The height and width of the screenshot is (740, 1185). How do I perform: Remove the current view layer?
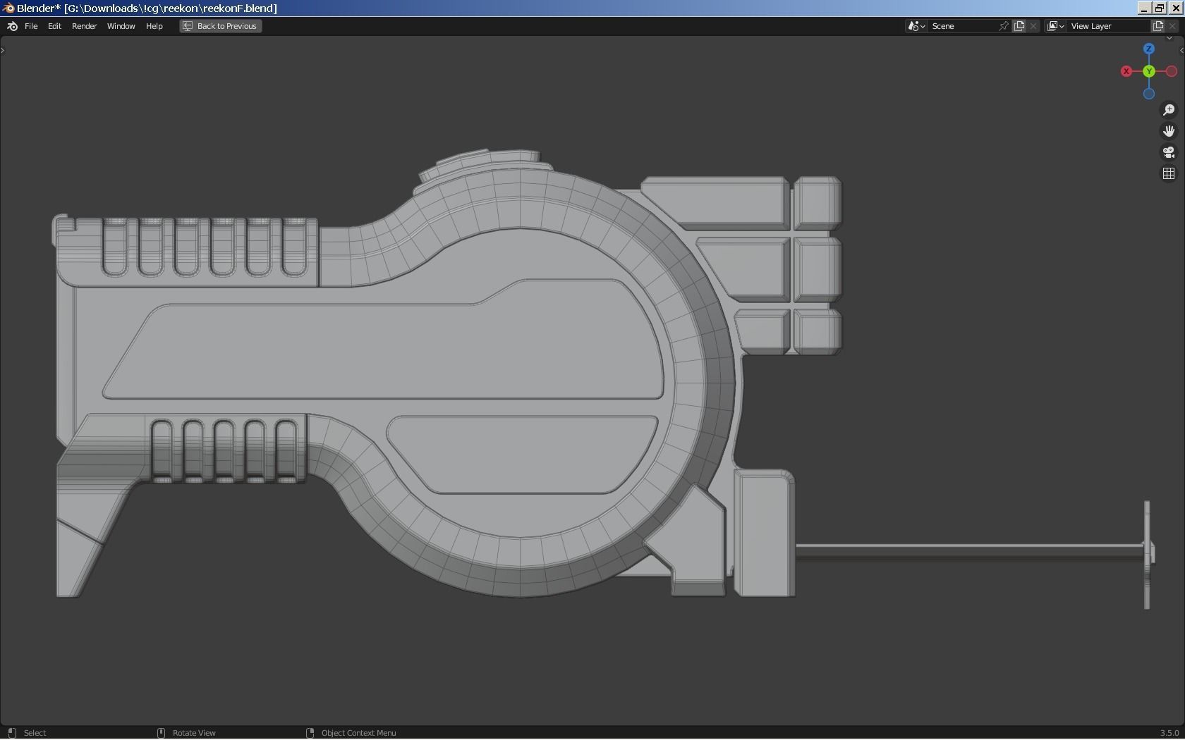point(1173,26)
